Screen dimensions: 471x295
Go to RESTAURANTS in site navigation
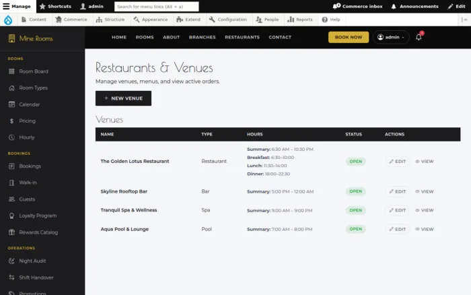[242, 37]
